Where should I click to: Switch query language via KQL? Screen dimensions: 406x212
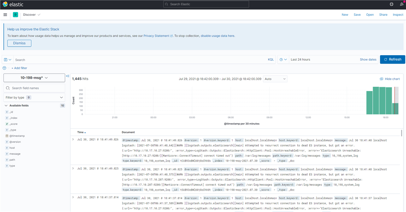pos(270,59)
